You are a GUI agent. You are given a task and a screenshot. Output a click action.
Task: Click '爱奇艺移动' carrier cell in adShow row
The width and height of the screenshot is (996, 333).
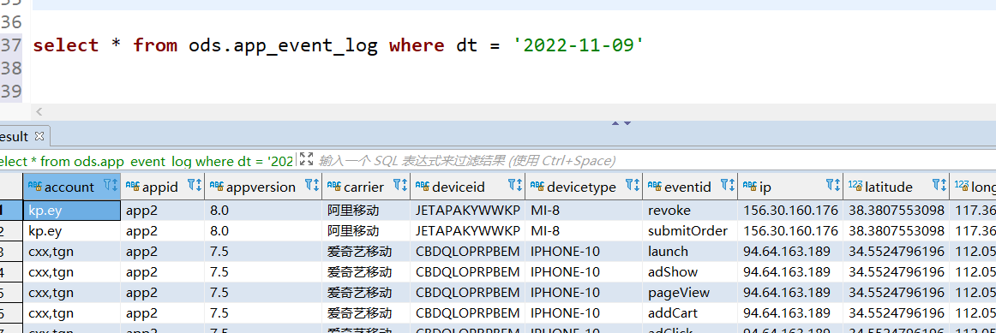[366, 272]
